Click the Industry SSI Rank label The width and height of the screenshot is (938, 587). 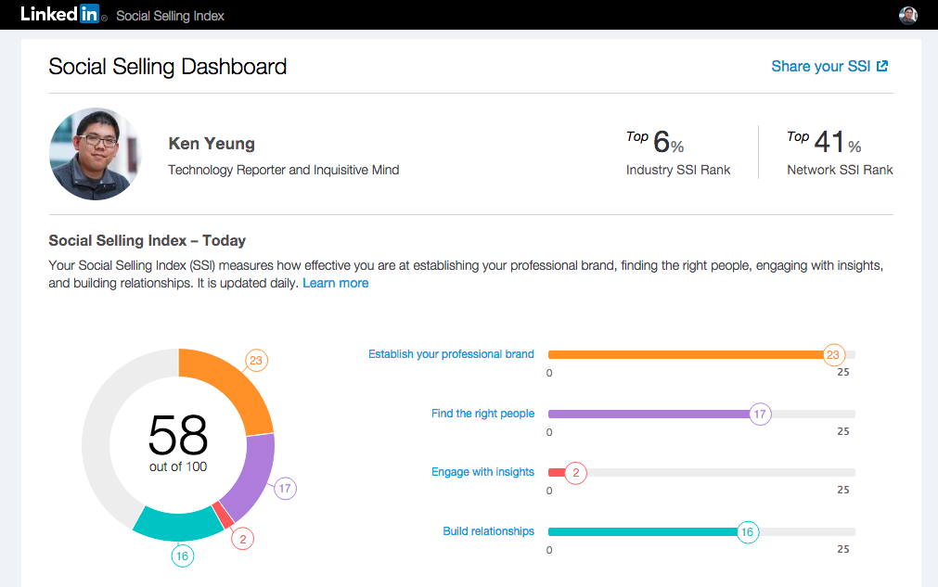coord(678,170)
